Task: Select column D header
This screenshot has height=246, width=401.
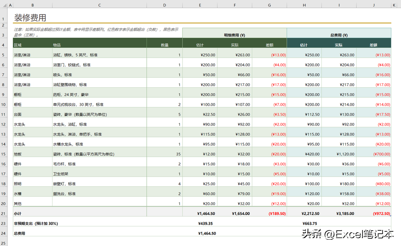Action: pos(164,5)
